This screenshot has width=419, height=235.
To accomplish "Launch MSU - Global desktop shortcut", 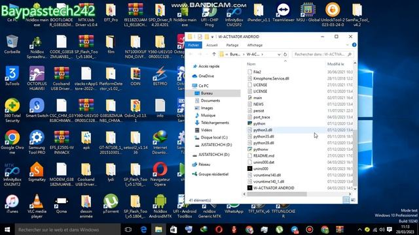I will [x=308, y=12].
